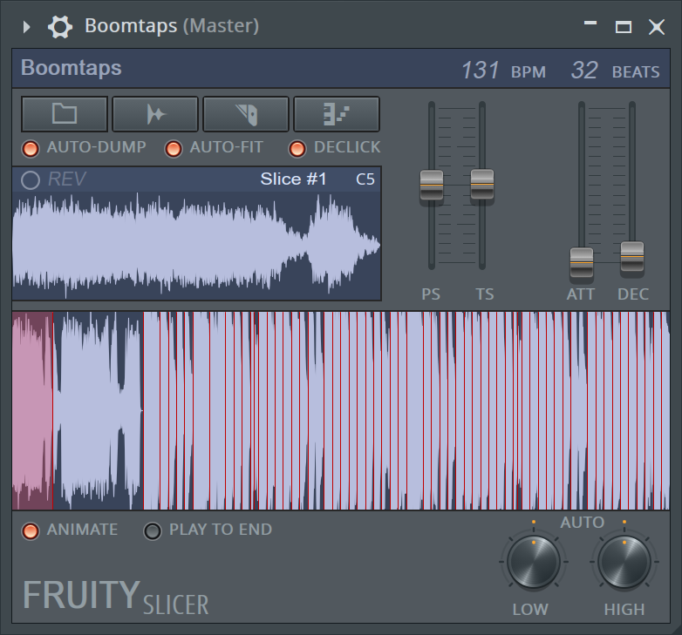This screenshot has width=682, height=635.
Task: Disable the DECLICK option
Action: coord(297,149)
